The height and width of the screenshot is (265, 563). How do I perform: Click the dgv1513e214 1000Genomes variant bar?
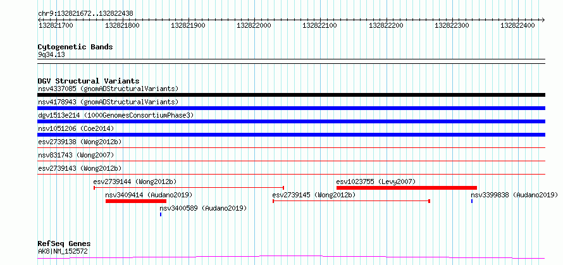pos(291,121)
